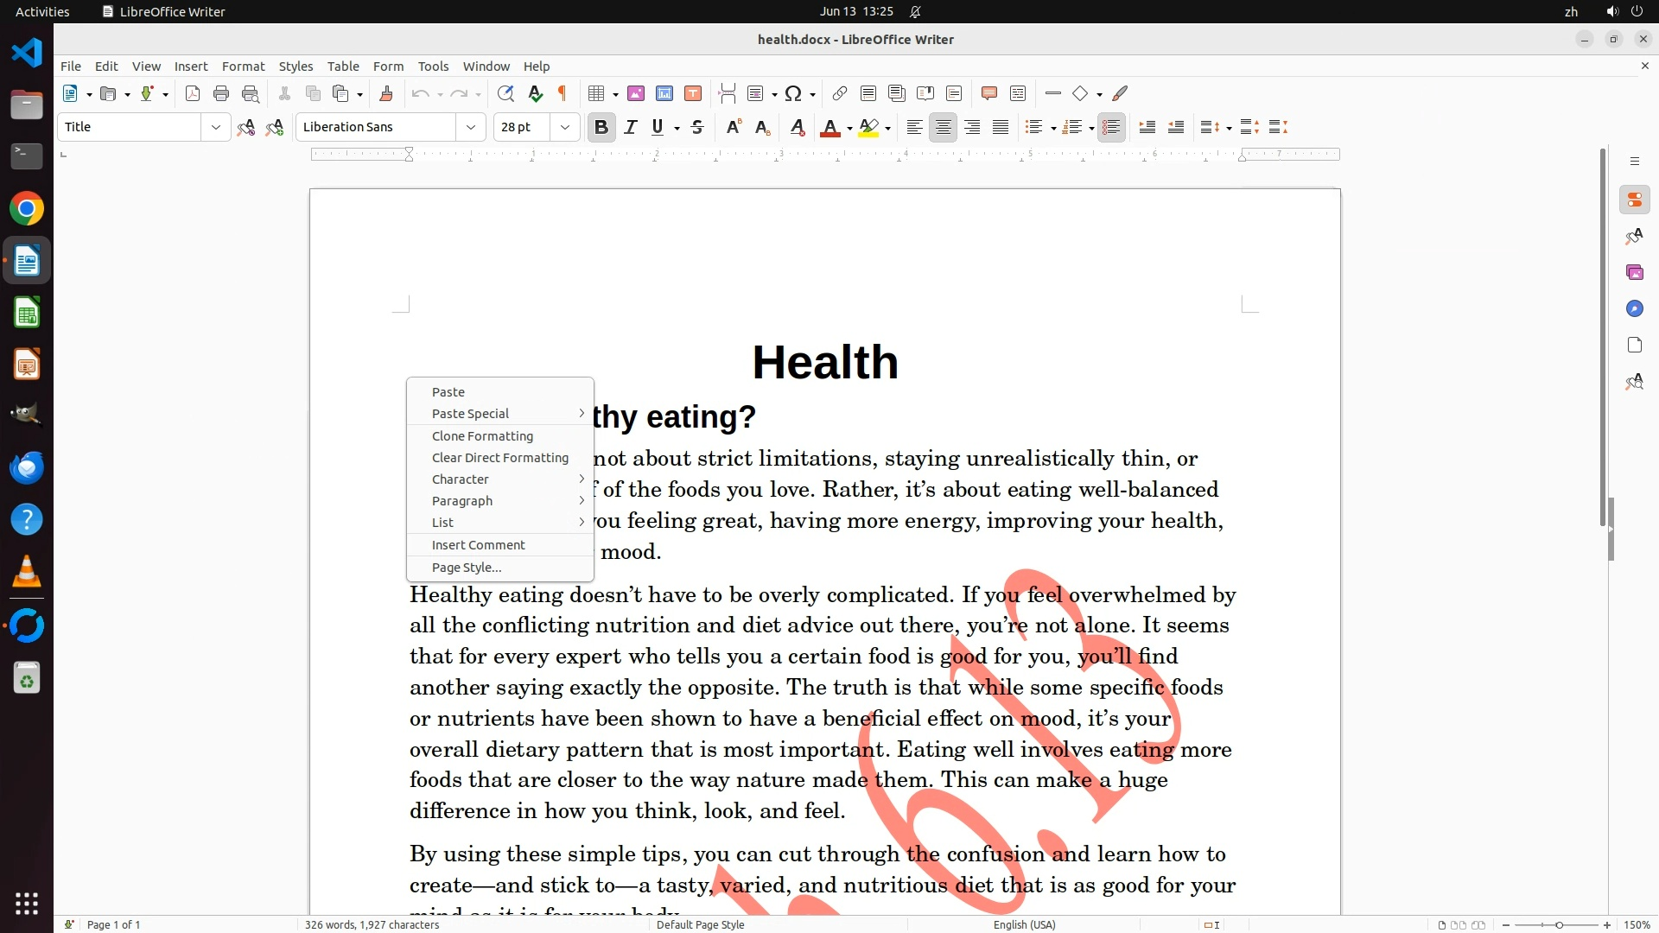Click the zoom slider in status bar

1558,925
